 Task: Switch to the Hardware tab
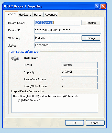point(25,15)
